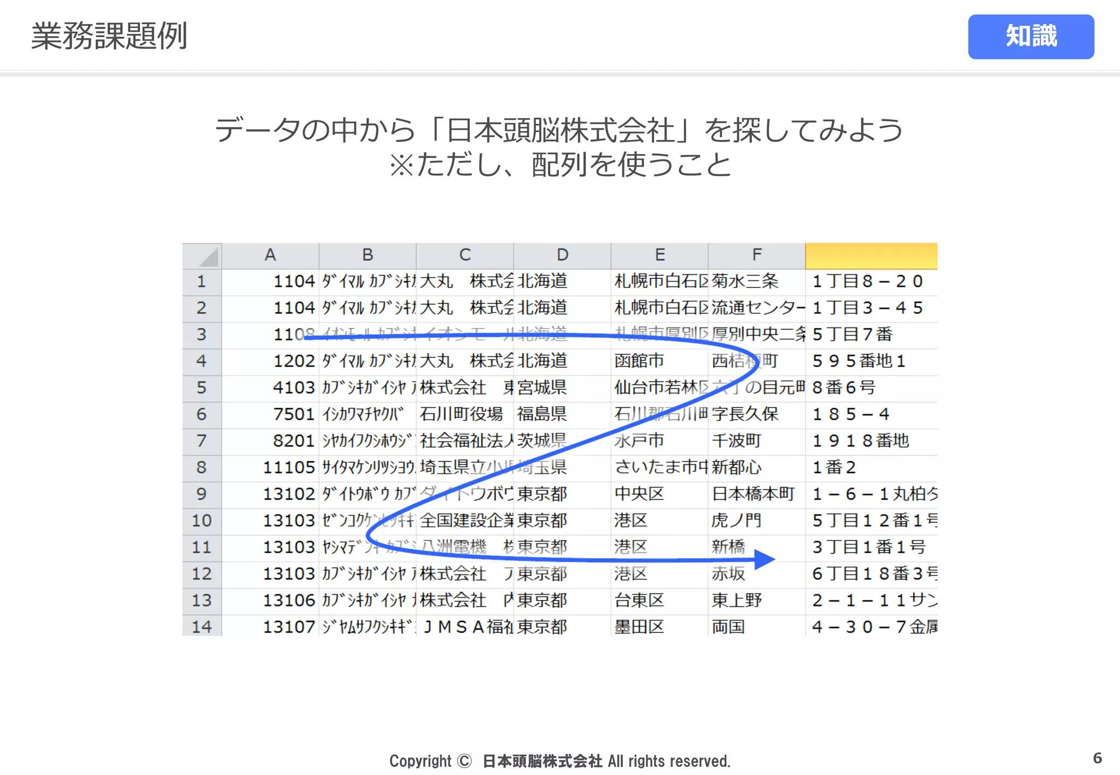Click cell １９１８番地

point(872,442)
